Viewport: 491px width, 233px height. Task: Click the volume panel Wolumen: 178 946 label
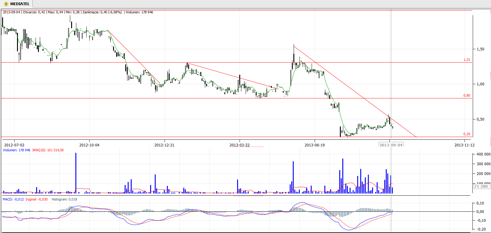(x=16, y=150)
